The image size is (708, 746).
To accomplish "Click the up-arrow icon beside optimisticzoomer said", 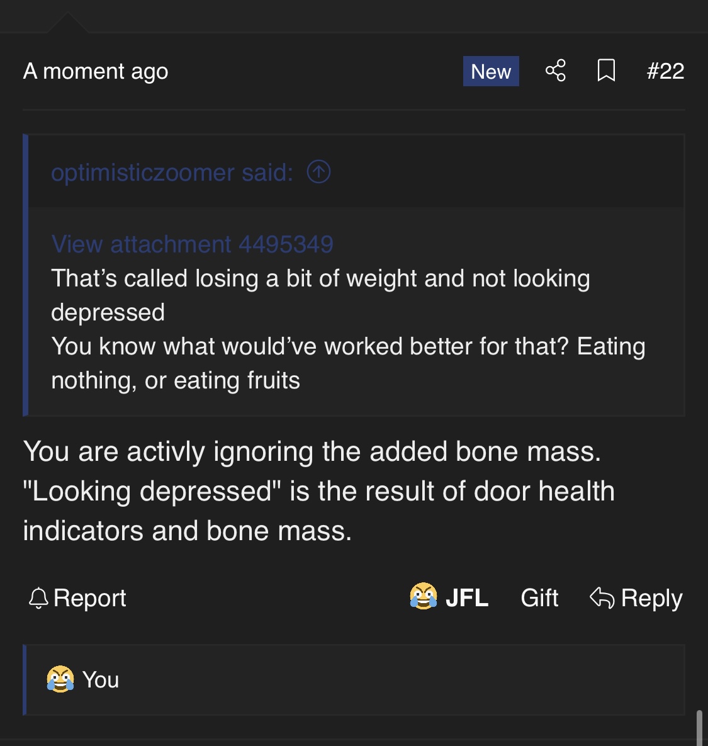I will (x=318, y=172).
